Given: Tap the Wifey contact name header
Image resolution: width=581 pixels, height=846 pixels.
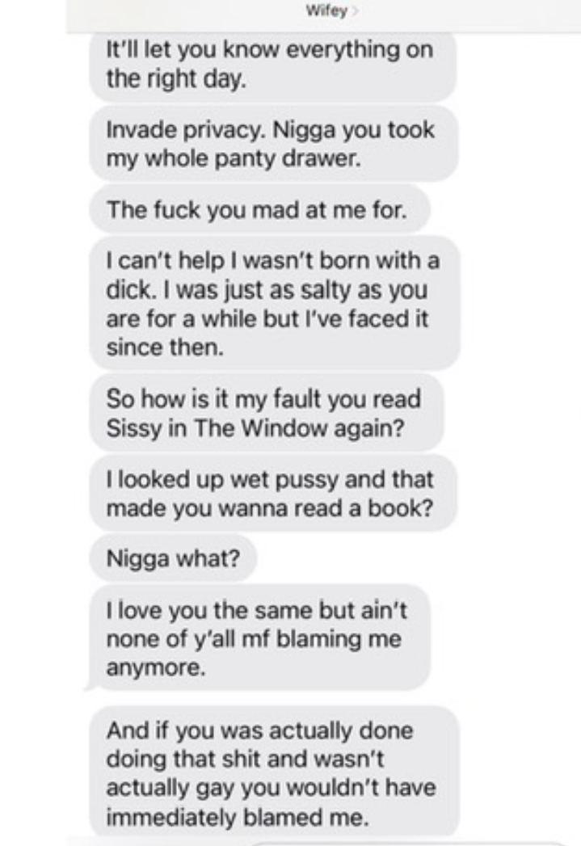Looking at the screenshot, I should click(326, 11).
